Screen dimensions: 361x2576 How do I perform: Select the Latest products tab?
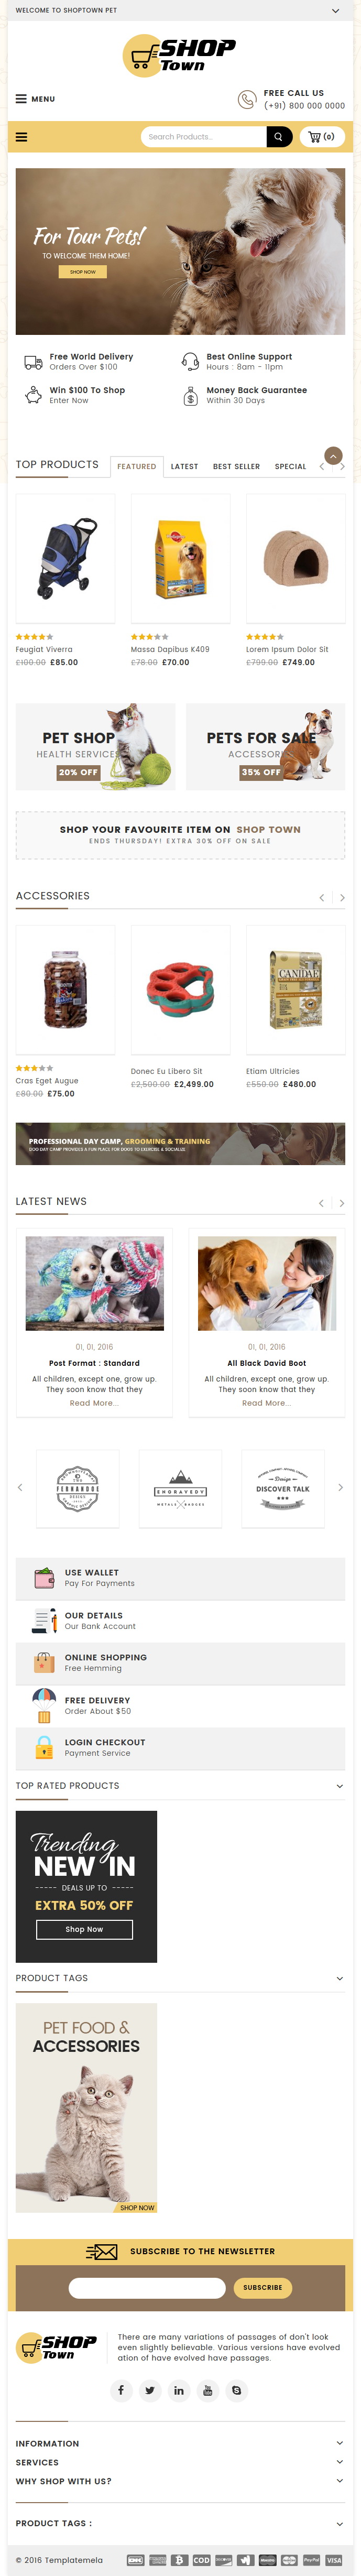coord(184,466)
